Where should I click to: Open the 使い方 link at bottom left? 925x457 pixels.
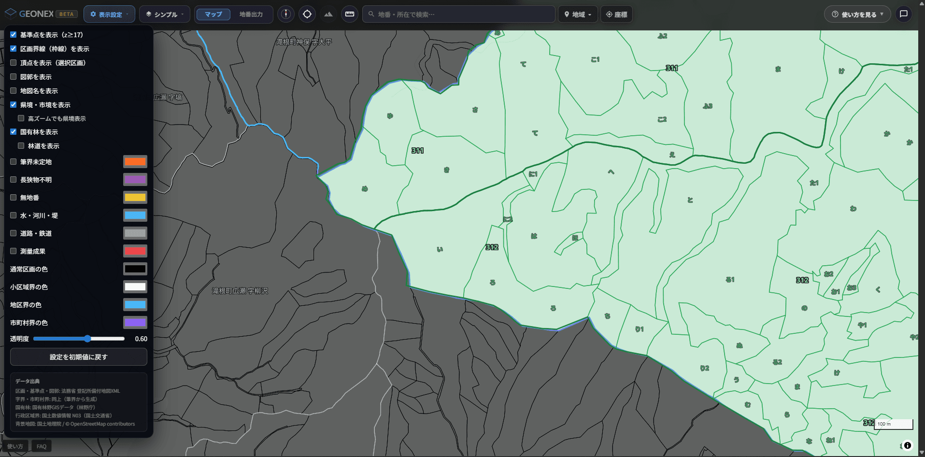click(15, 446)
